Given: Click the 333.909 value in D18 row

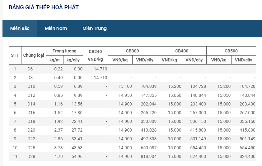Looking at the screenshot, I should click(x=149, y=121).
